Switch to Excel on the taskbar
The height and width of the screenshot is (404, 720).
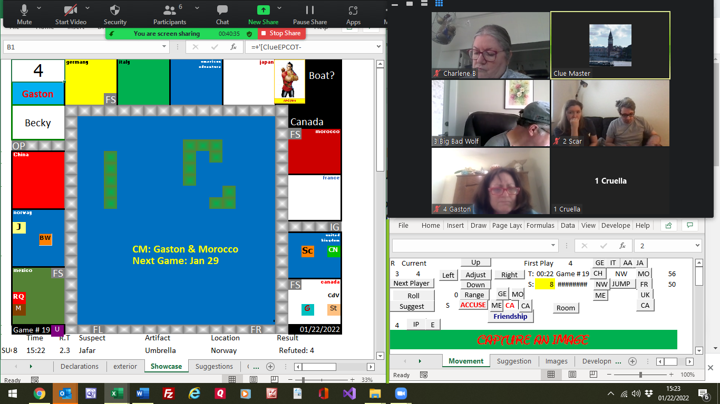(x=116, y=393)
